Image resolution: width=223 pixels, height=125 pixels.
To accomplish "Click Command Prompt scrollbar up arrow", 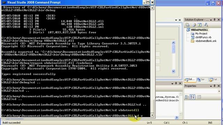I will point(152,8).
